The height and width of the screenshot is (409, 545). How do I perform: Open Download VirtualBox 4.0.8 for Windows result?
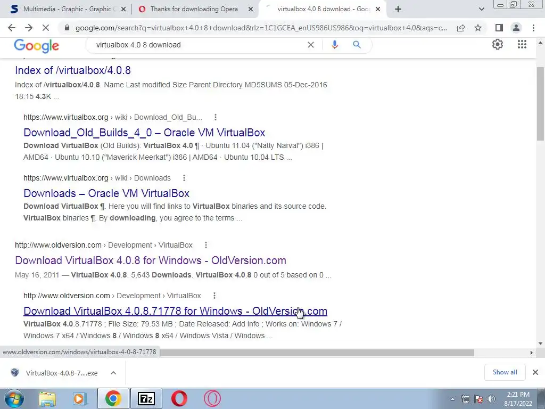pyautogui.click(x=151, y=260)
